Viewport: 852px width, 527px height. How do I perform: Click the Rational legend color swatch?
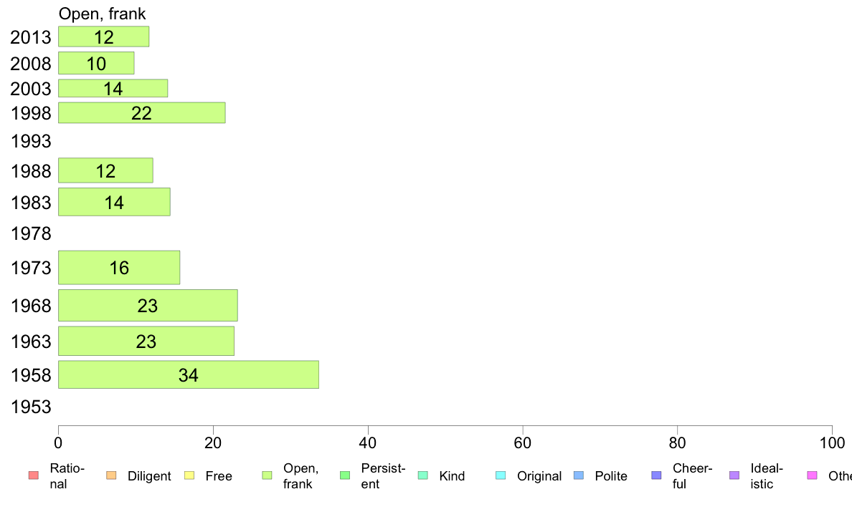(x=34, y=475)
